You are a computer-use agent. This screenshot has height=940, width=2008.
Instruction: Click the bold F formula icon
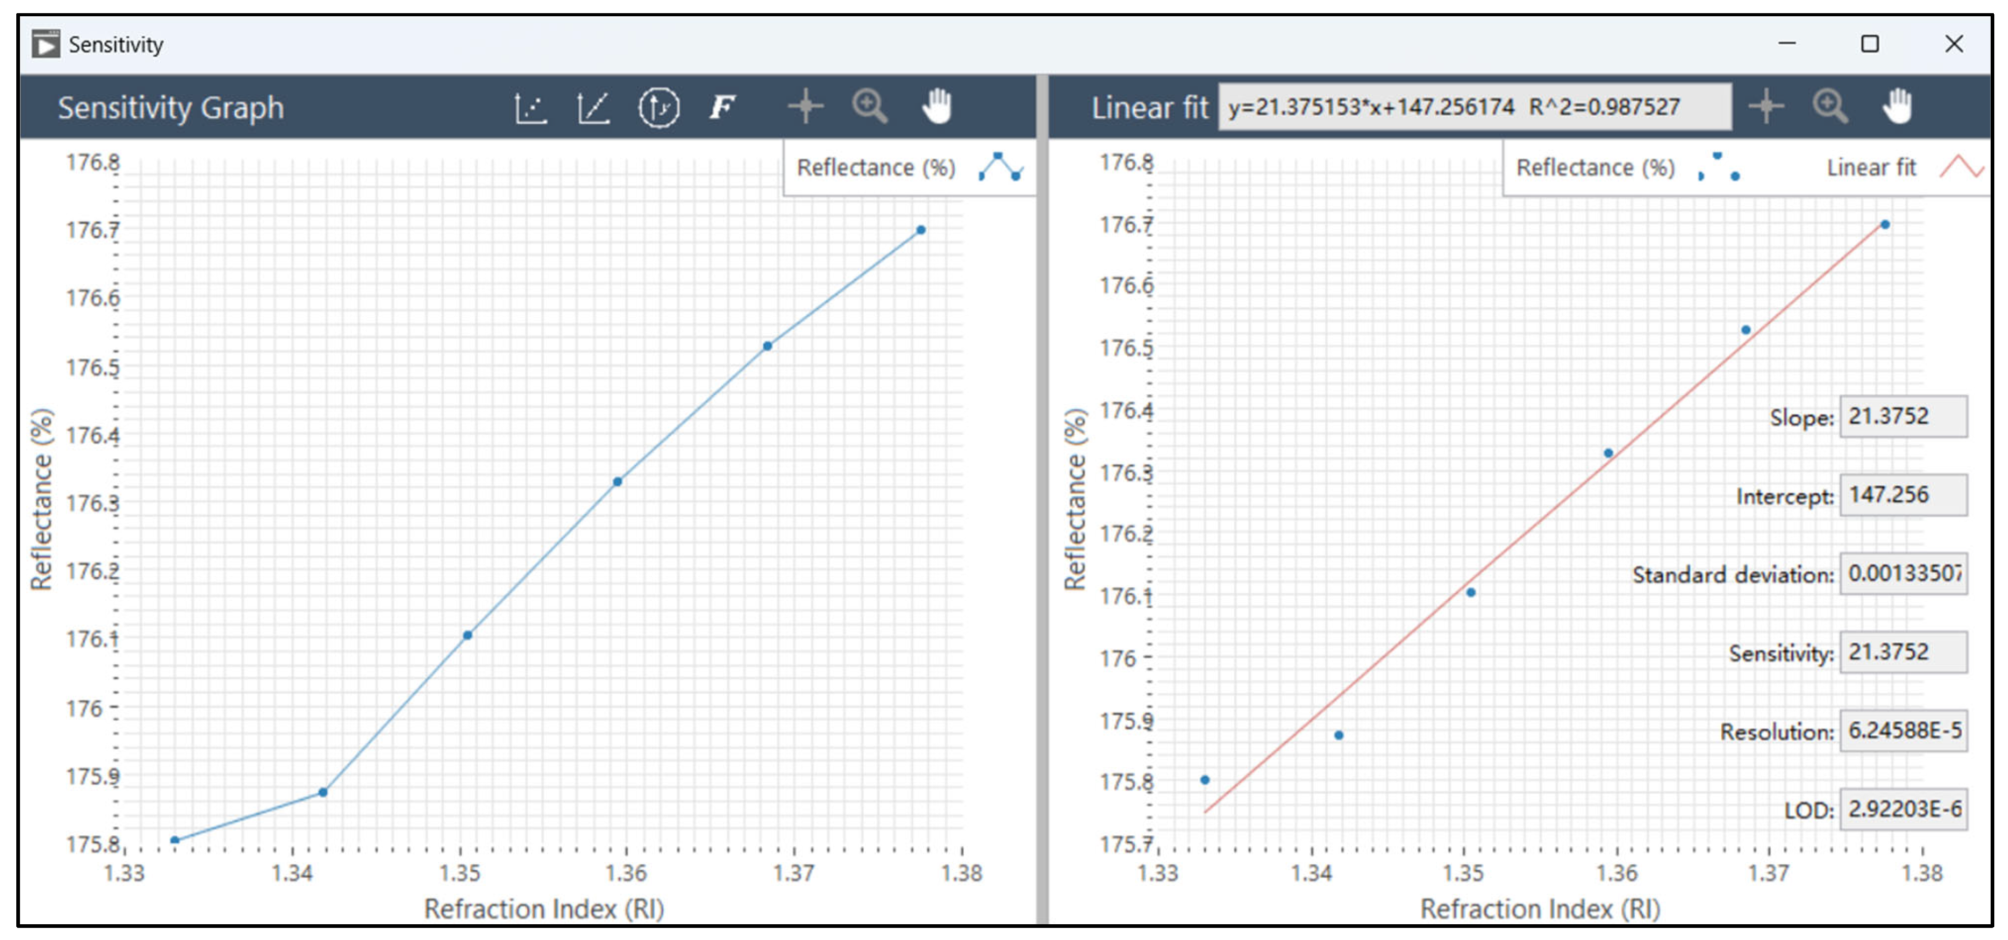[722, 107]
